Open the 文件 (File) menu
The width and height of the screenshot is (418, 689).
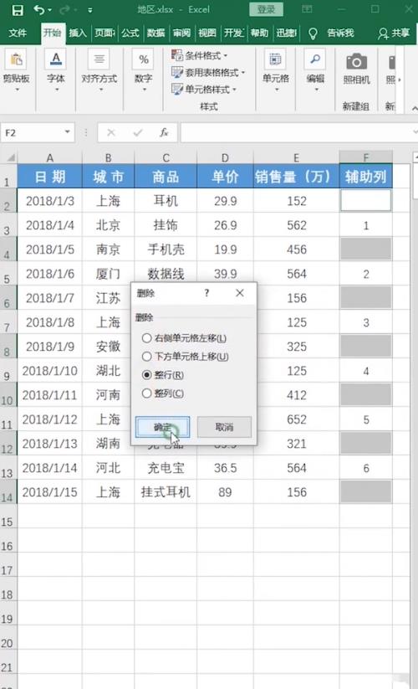18,33
